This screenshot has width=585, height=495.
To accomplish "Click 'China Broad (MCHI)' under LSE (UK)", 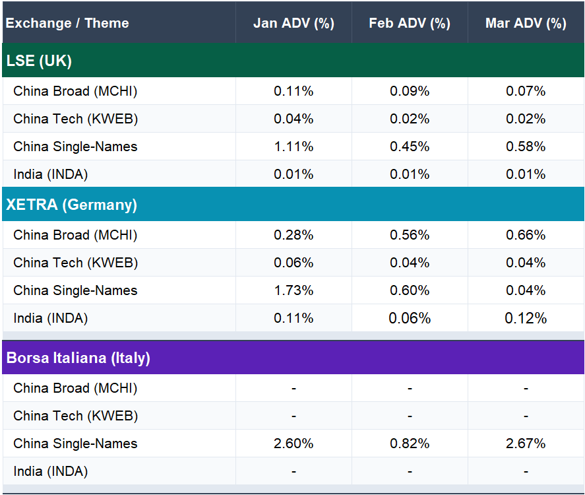I will pos(75,91).
